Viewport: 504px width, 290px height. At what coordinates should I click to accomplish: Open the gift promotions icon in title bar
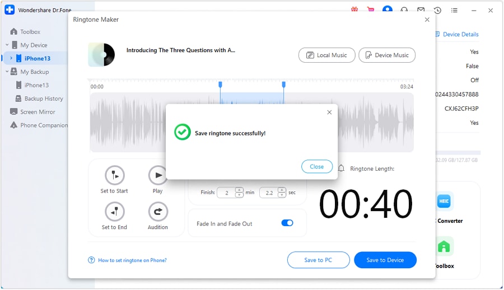coord(354,10)
